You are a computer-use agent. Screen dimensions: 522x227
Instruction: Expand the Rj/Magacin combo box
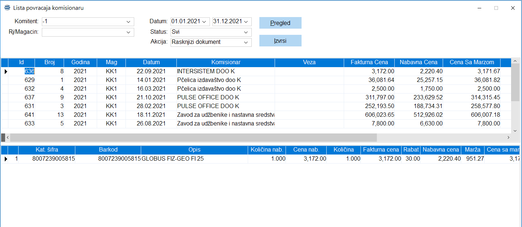[x=128, y=32]
